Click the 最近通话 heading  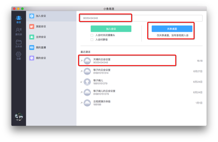(x=85, y=52)
